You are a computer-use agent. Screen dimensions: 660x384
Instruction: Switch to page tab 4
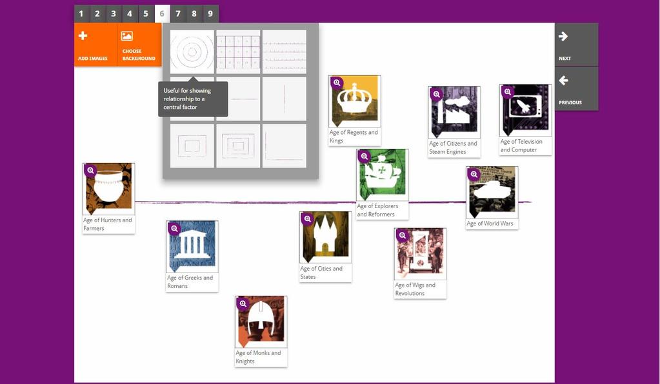coord(130,14)
